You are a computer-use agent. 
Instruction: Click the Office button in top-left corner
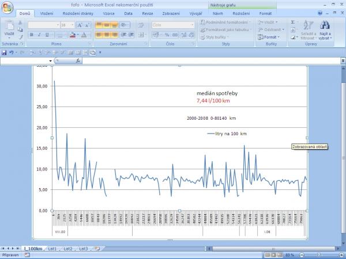tap(7, 6)
